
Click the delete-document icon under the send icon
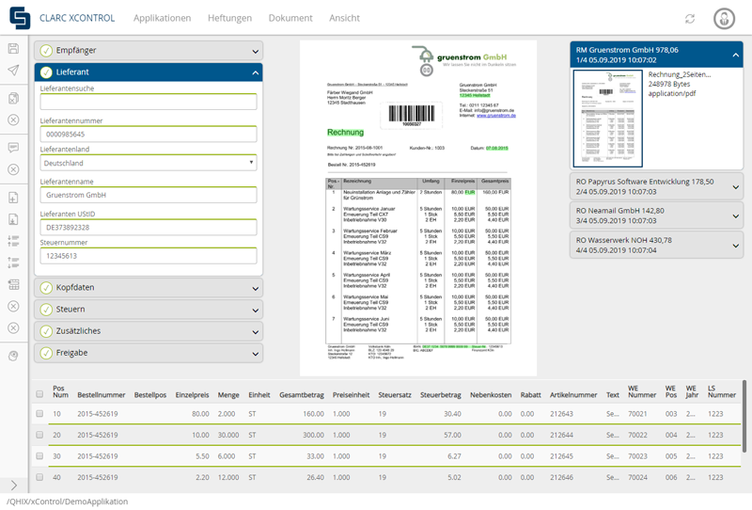point(13,98)
